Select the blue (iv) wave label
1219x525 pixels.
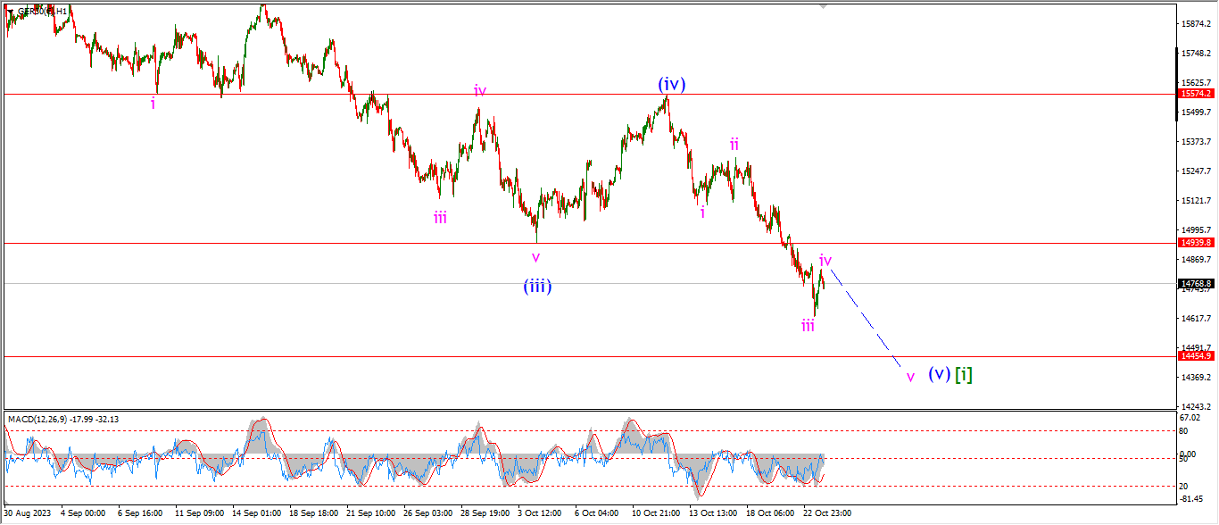coord(672,85)
